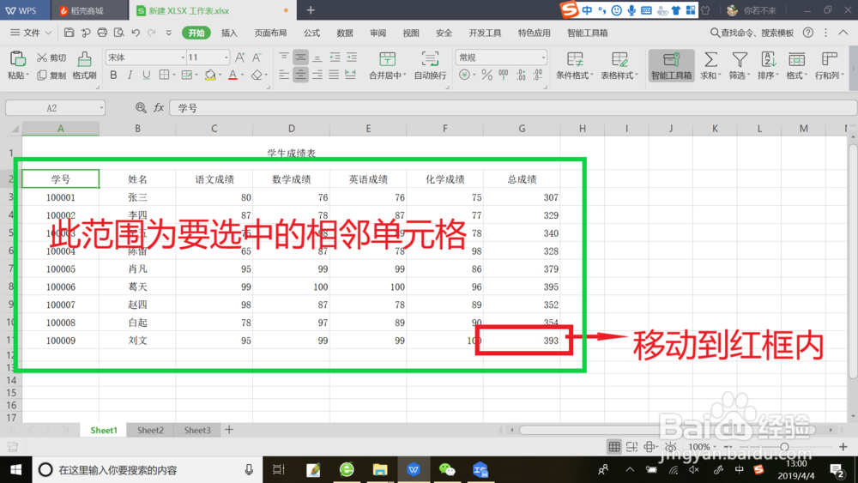The width and height of the screenshot is (858, 483).
Task: Open the Format (格式) menu
Action: click(797, 65)
